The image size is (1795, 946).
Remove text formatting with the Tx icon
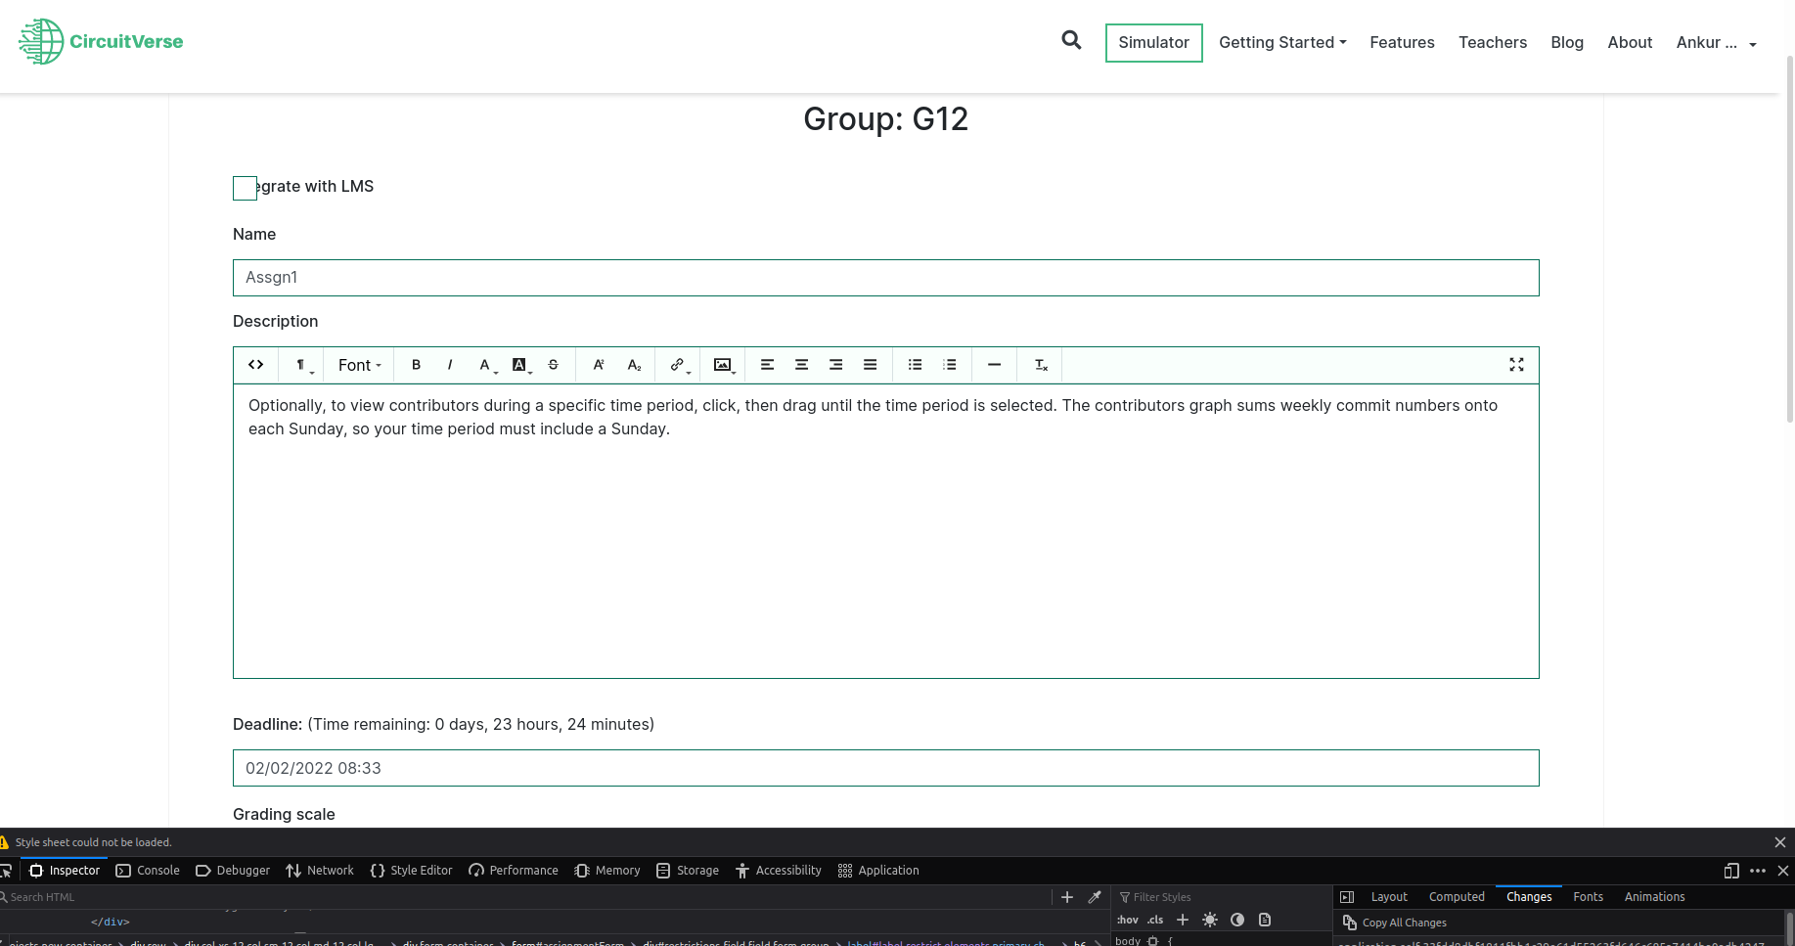click(x=1040, y=364)
